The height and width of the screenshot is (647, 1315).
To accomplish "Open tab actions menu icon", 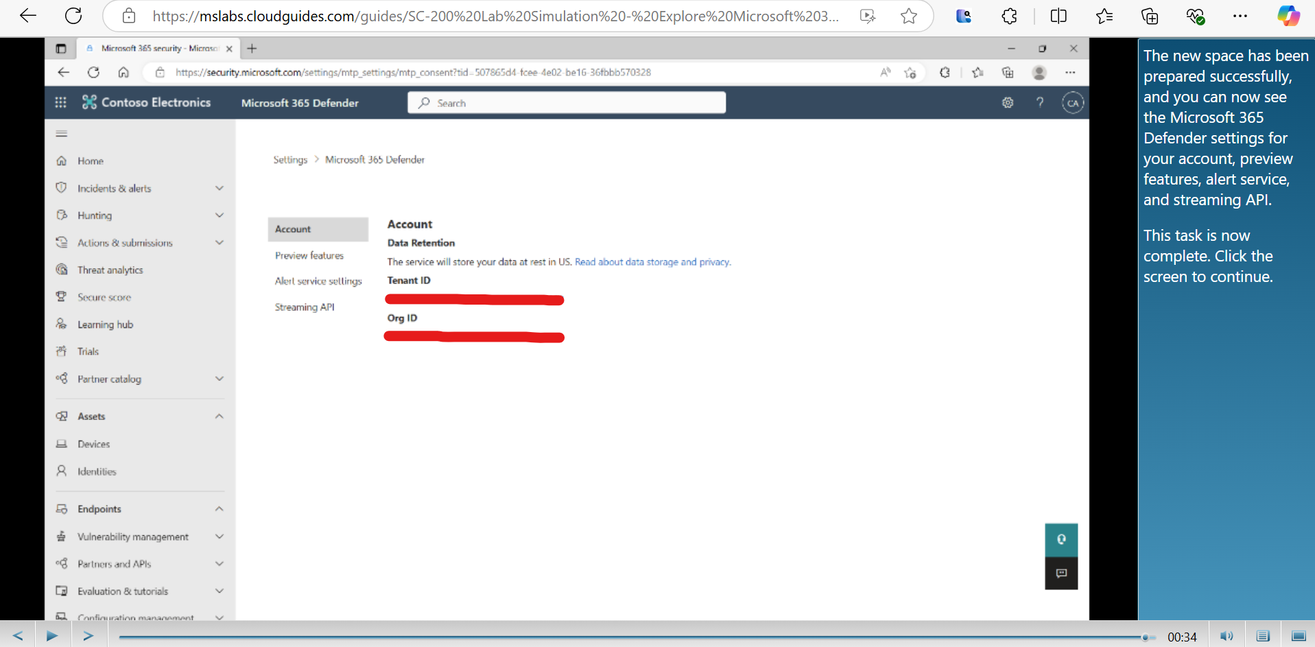I will point(61,49).
